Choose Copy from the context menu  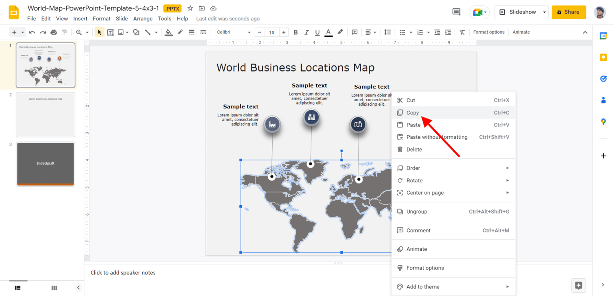(x=413, y=112)
